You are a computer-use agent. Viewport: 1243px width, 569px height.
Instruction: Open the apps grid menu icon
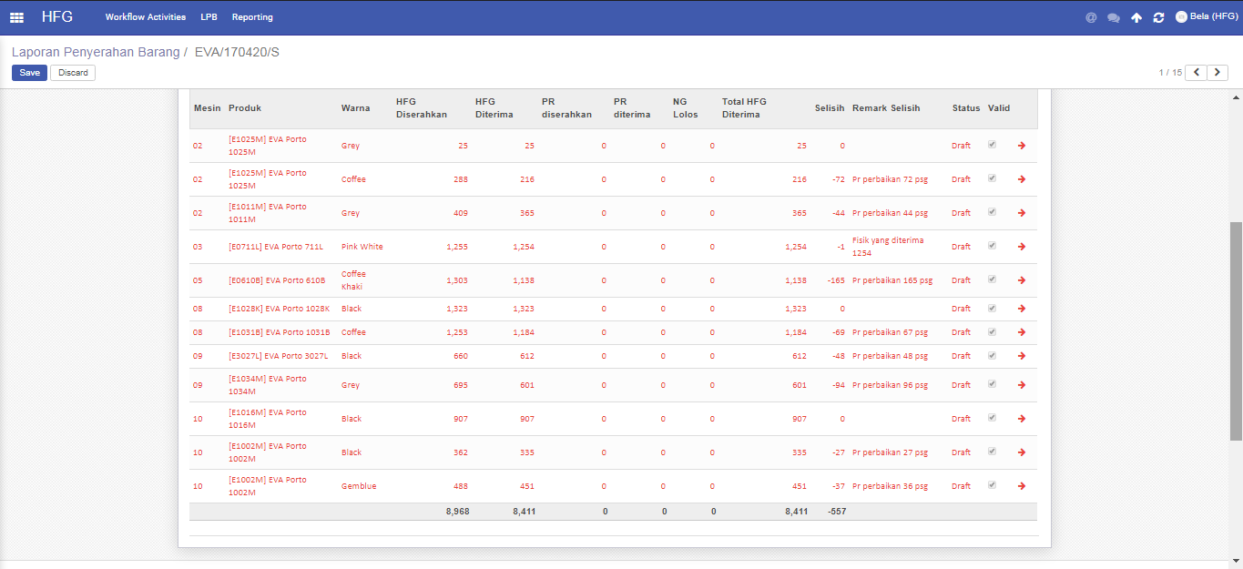click(16, 17)
